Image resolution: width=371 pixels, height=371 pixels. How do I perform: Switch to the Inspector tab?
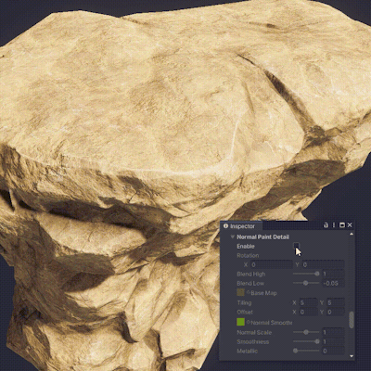[x=239, y=226]
